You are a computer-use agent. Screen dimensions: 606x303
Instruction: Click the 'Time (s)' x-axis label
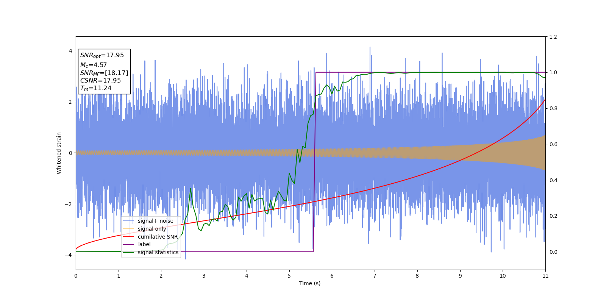tap(310, 283)
